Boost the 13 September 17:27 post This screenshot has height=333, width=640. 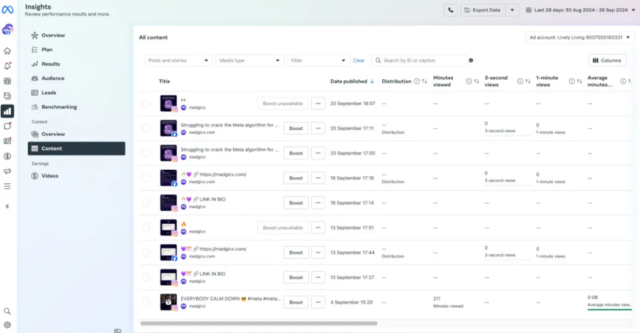tap(296, 277)
